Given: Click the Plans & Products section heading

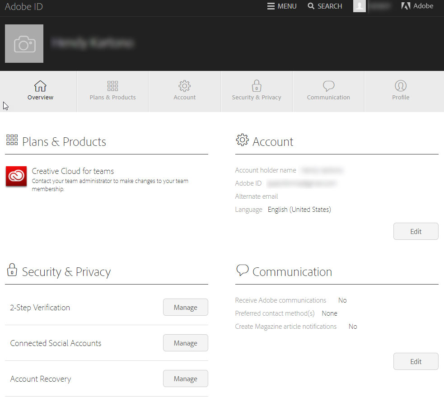Looking at the screenshot, I should [x=64, y=141].
